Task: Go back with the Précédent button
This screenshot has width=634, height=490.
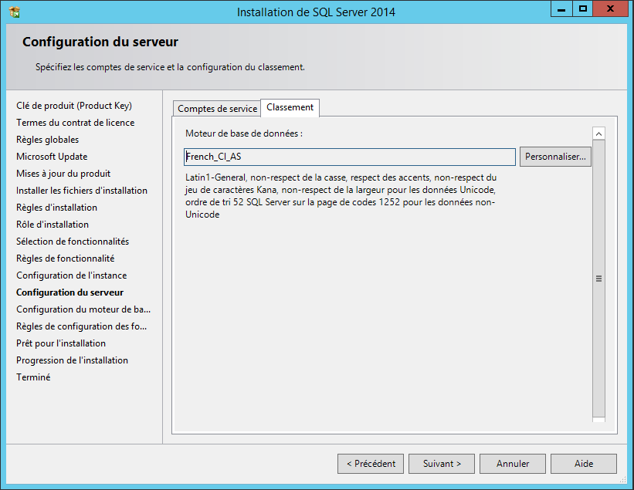Action: tap(371, 464)
